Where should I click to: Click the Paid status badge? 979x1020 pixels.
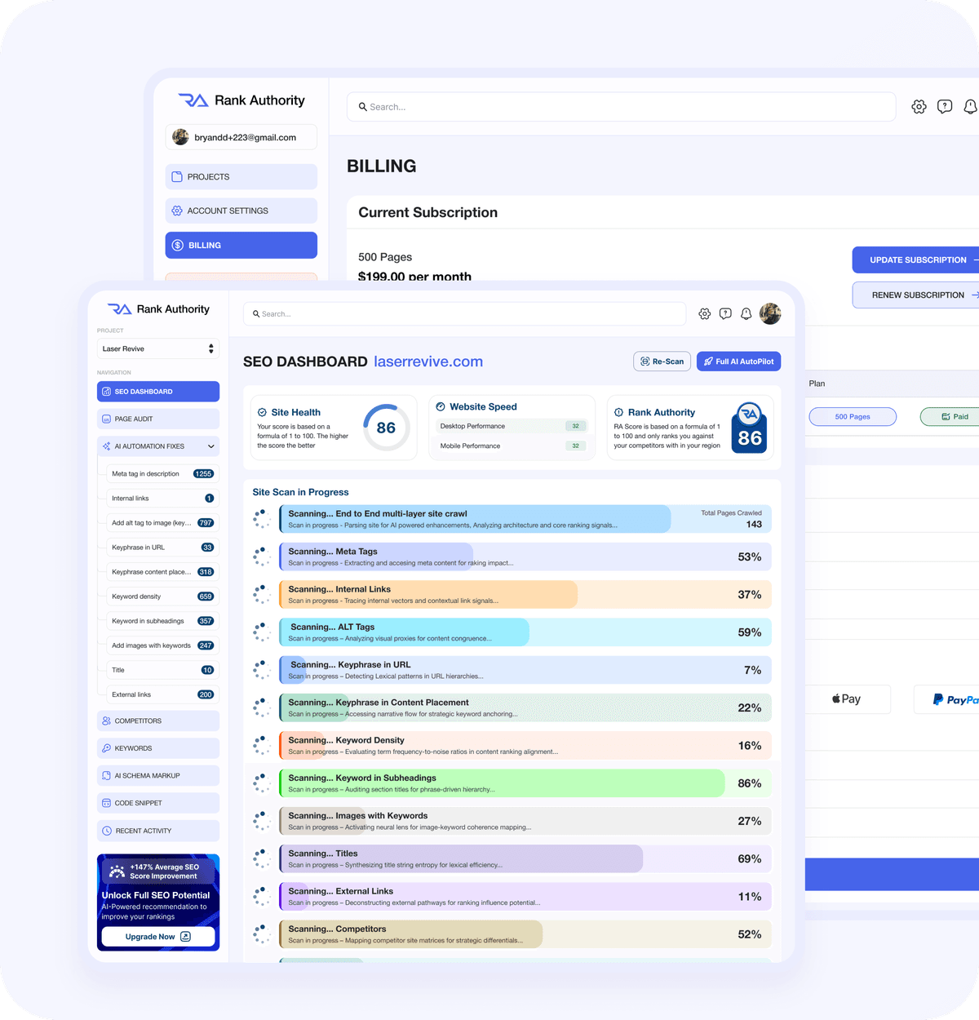(953, 416)
